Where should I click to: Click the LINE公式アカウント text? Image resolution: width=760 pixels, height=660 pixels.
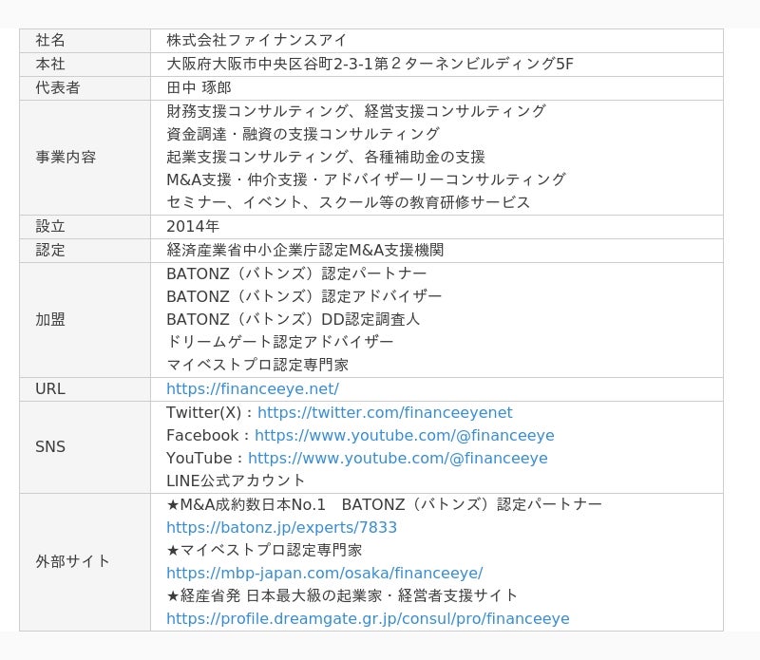(x=236, y=481)
